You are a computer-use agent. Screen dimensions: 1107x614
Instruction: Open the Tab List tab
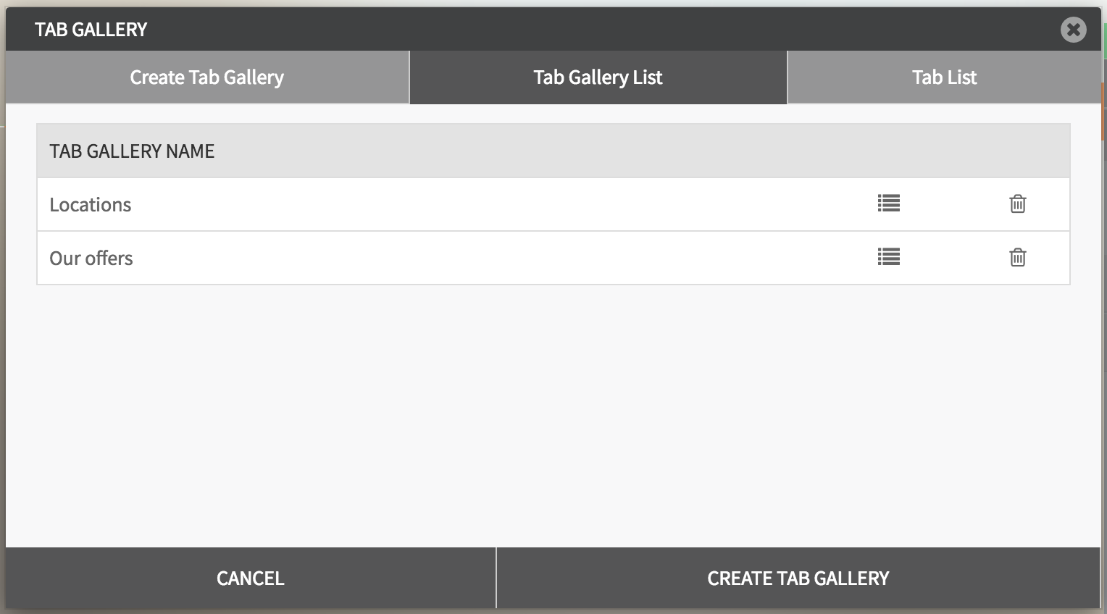click(x=943, y=77)
